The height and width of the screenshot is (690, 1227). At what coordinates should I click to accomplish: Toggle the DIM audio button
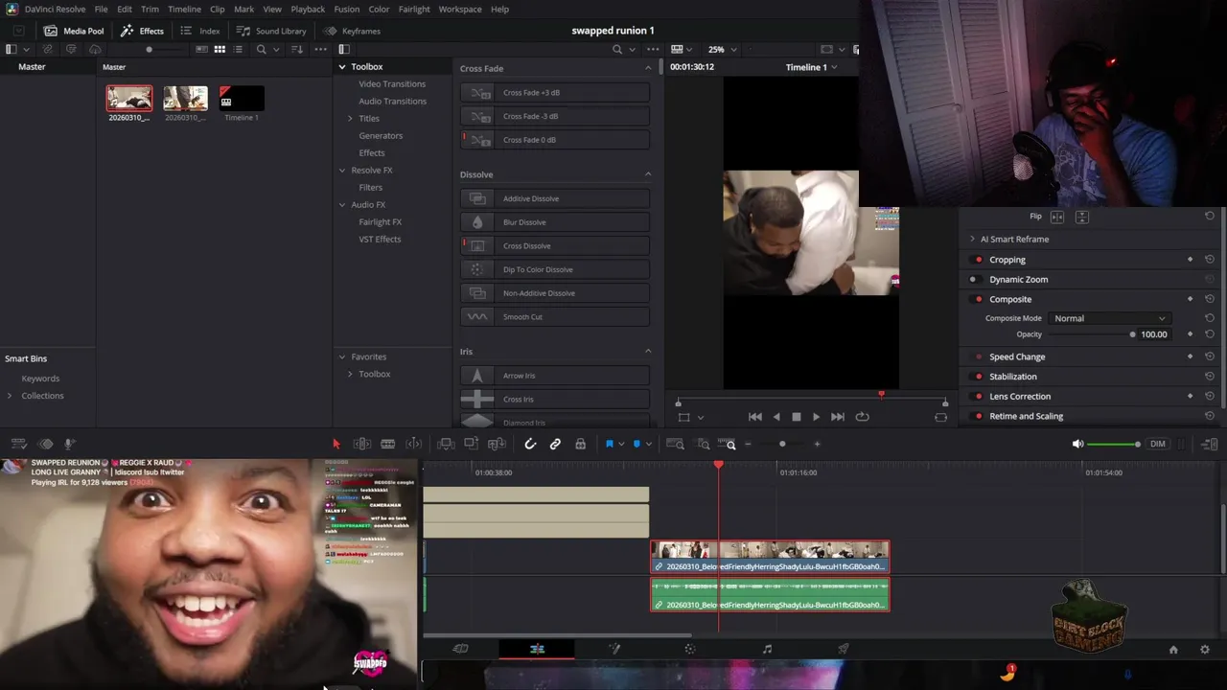click(x=1158, y=444)
